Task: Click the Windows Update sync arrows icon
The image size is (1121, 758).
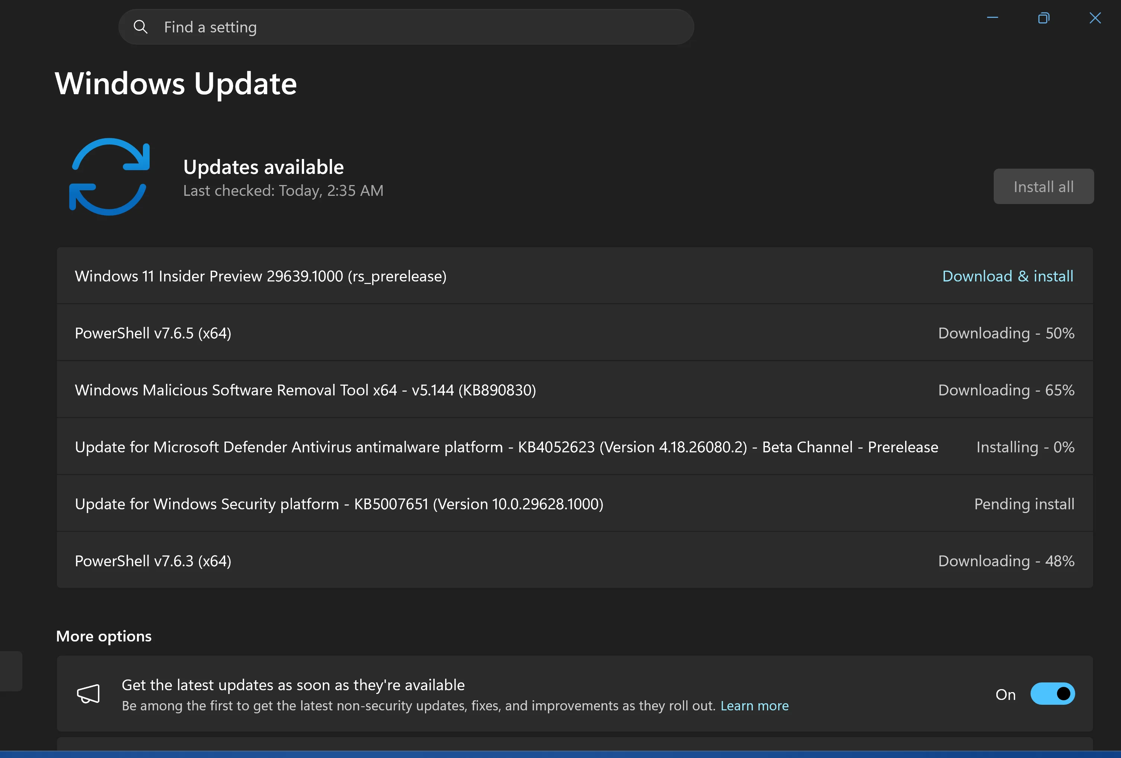Action: 109,177
